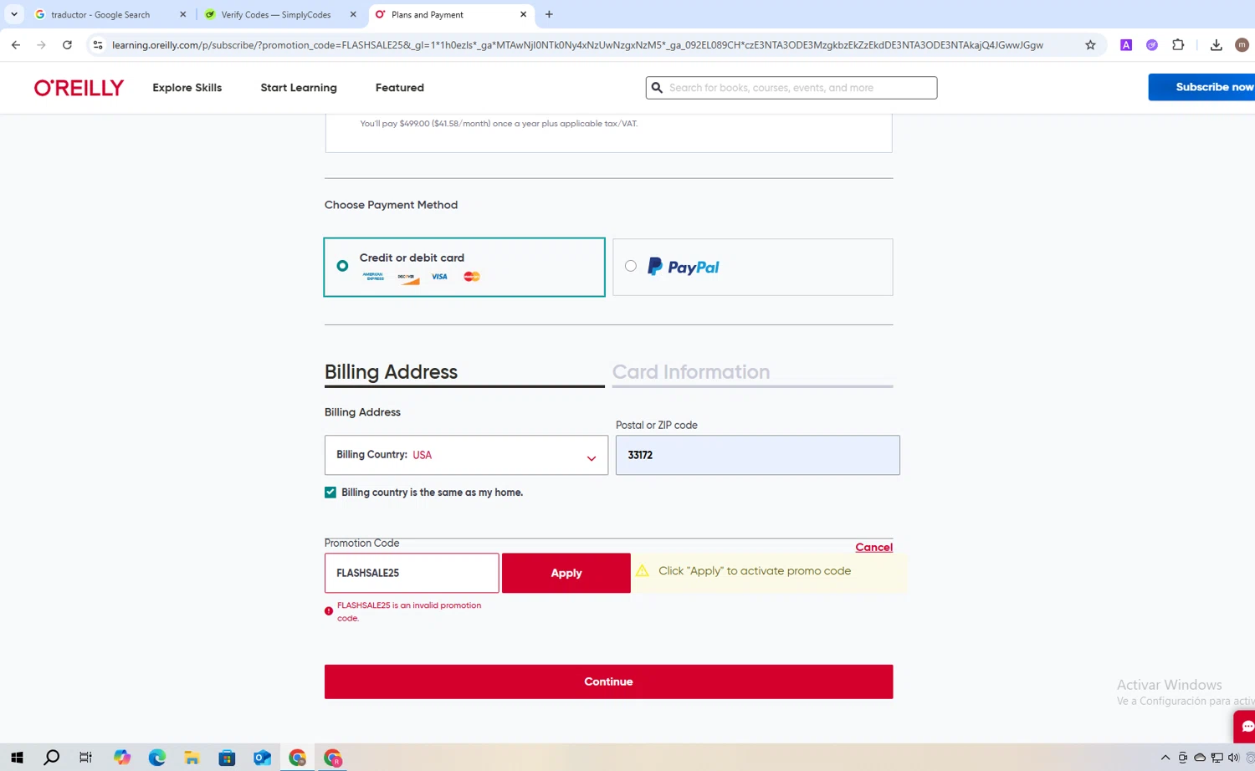Click the 'You'll pay $499.00' pricing text
Image resolution: width=1255 pixels, height=771 pixels.
click(x=499, y=124)
